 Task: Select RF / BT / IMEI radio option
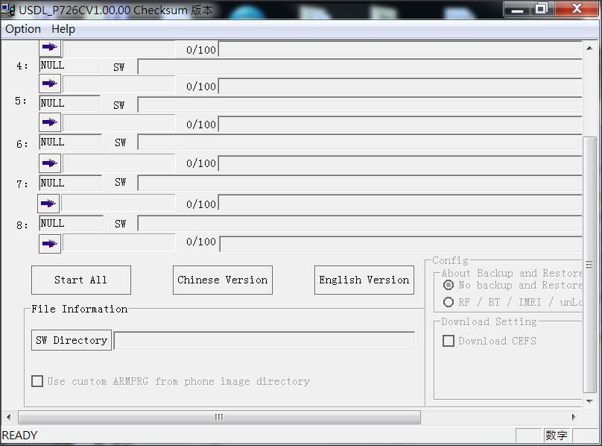[449, 302]
